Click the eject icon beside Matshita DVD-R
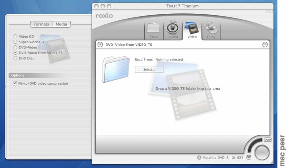 pos(199,158)
